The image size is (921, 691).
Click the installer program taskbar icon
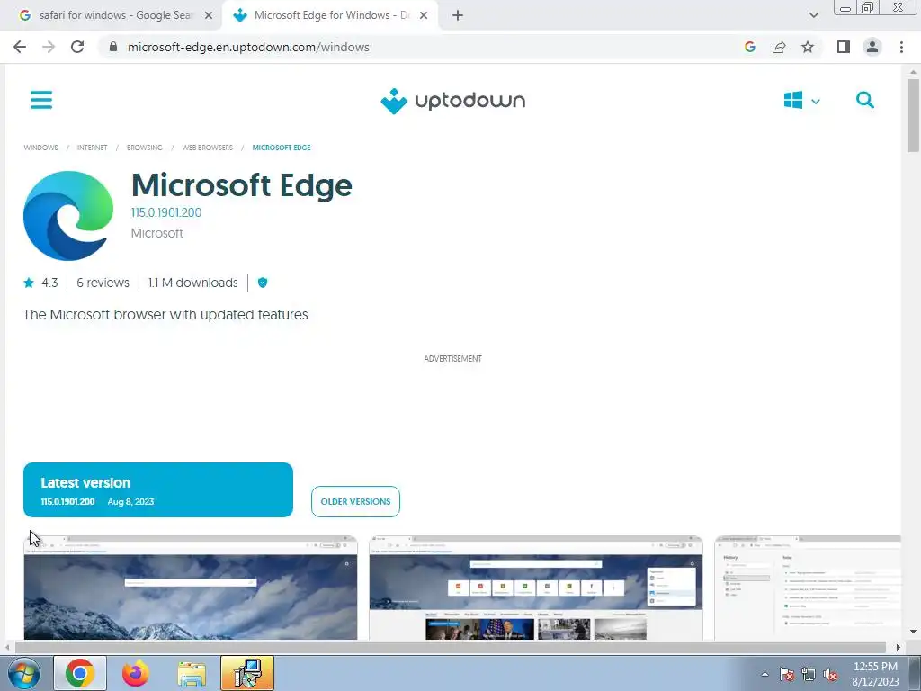[x=247, y=673]
